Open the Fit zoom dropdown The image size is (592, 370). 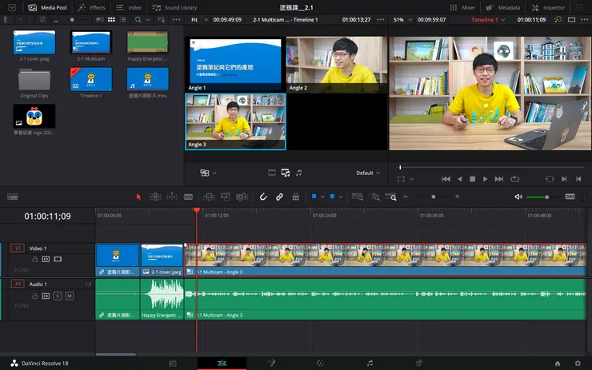pos(197,19)
